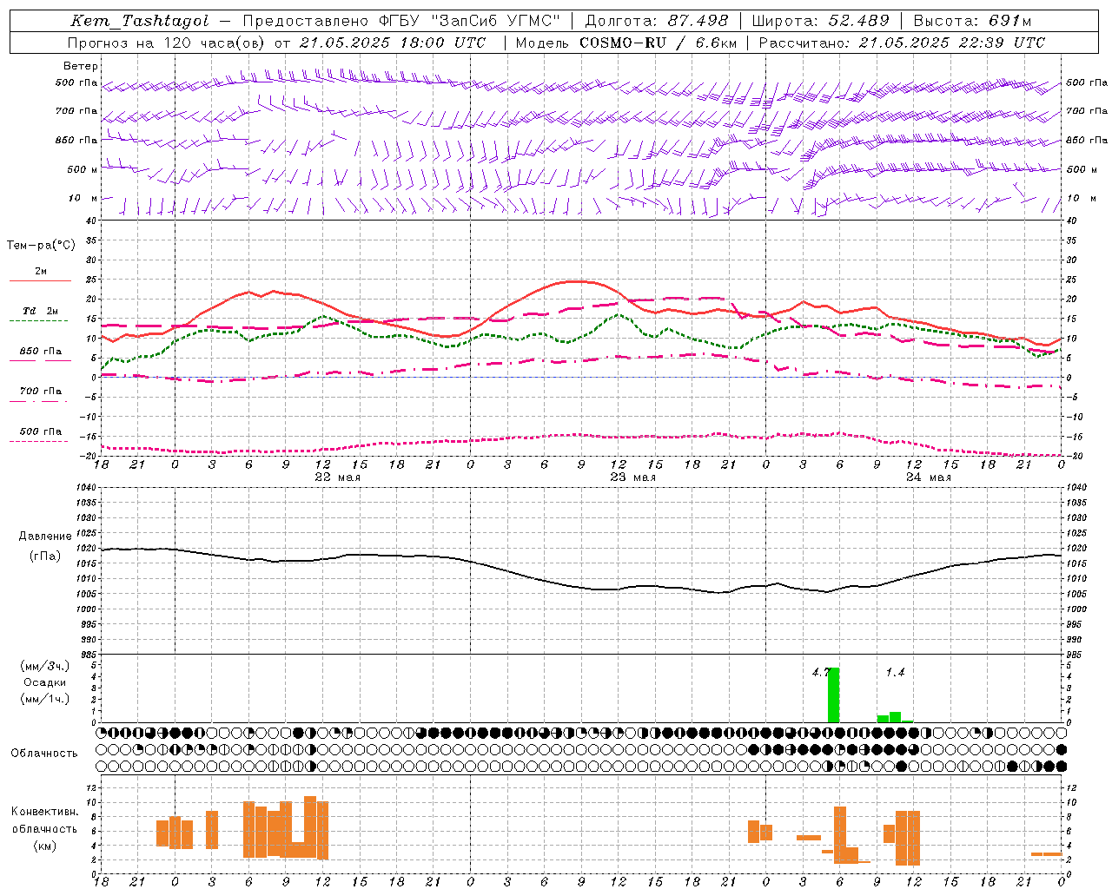The height and width of the screenshot is (889, 1112).
Task: Click the elevation text Высота: 691м
Action: click(x=972, y=21)
